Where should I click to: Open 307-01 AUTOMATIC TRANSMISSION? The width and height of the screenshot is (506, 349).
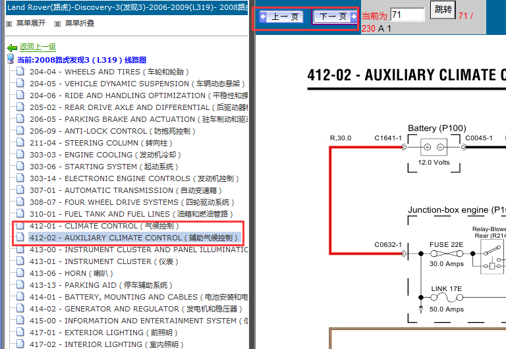click(x=126, y=190)
